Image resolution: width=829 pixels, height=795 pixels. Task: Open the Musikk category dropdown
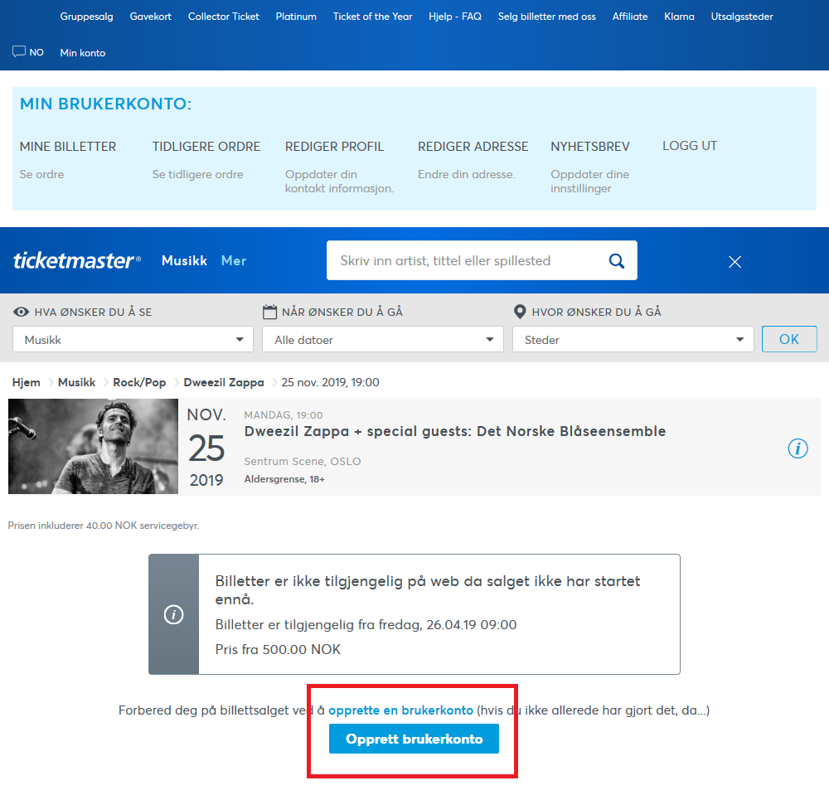tap(133, 339)
